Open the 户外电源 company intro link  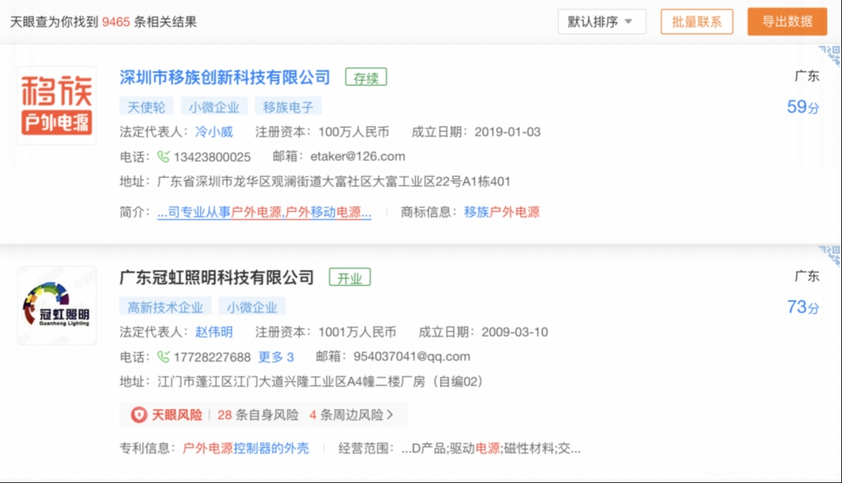pos(264,212)
